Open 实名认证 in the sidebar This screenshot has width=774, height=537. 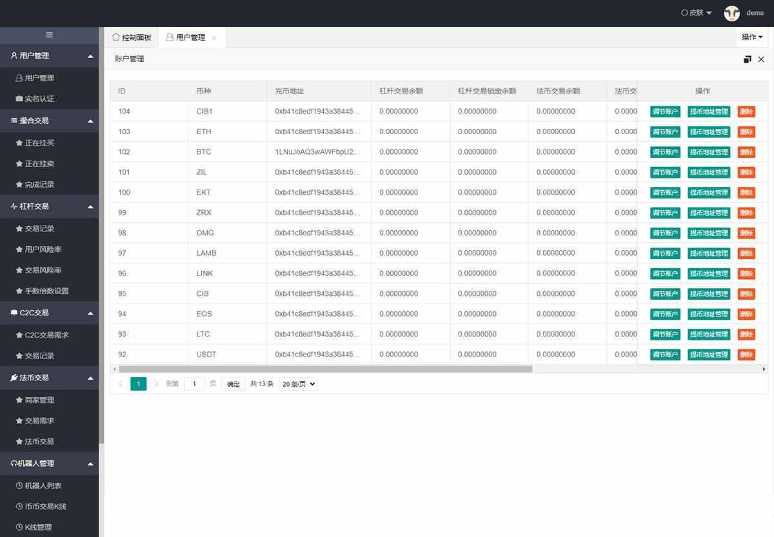[x=39, y=99]
